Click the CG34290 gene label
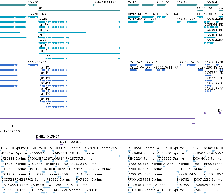The width and height of the screenshot is (223, 194). coord(204,8)
